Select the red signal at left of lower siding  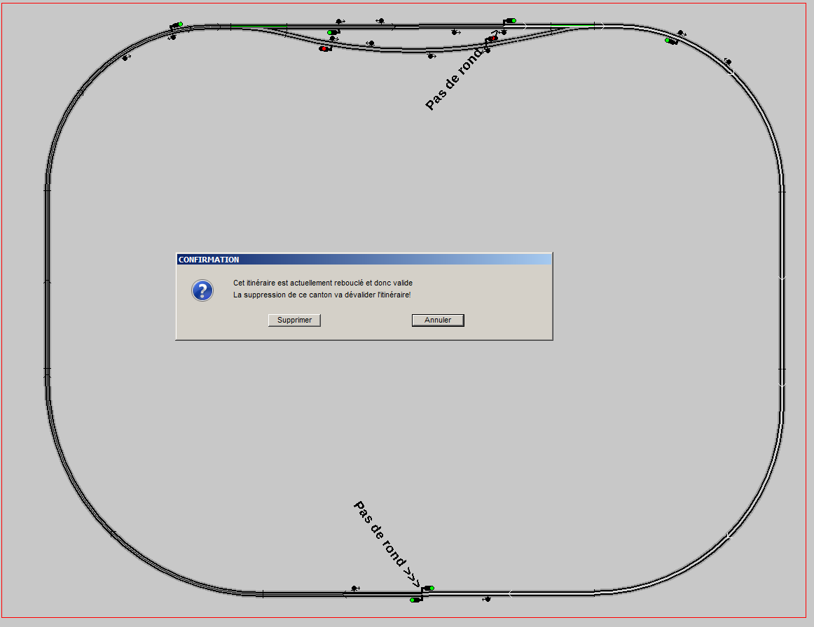325,49
